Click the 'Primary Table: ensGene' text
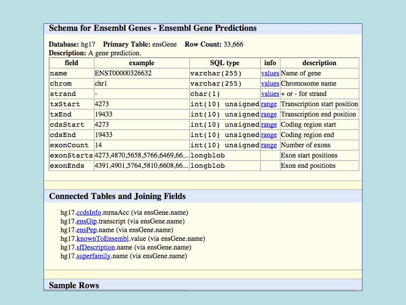The image size is (406, 305). coord(140,44)
